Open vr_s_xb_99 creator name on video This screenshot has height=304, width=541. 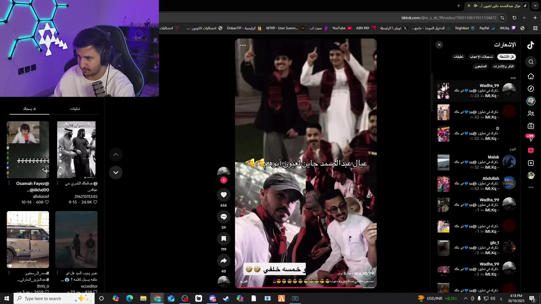[363, 274]
